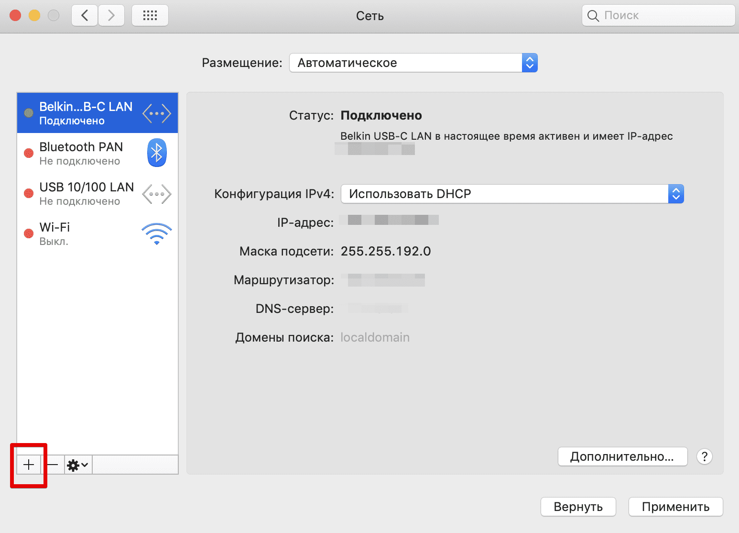Open the Конфигурация IPv4 dropdown
This screenshot has height=533, width=739.
[x=512, y=194]
